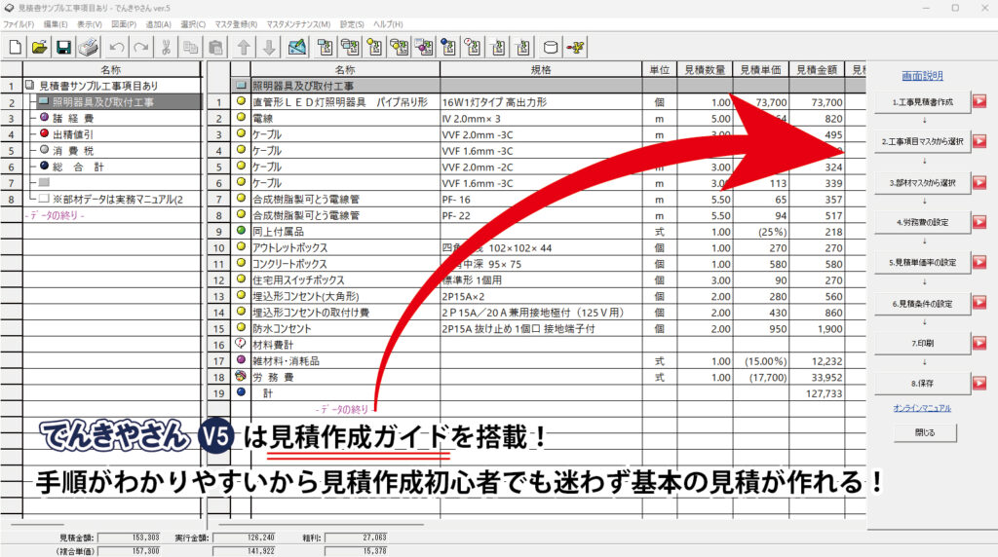Open the ヘルプ(H) menu
Viewport: 998px width, 557px height.
388,24
